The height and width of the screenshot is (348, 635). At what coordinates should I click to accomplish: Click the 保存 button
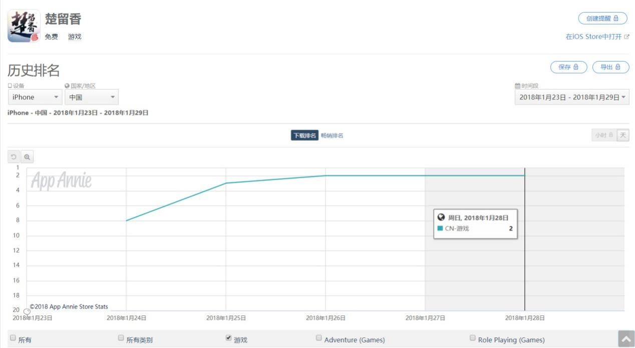(568, 67)
